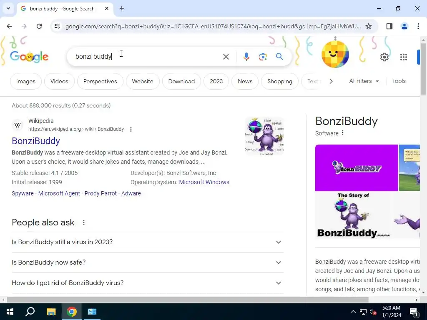The image size is (427, 320).
Task: Show more filter chips with right arrow
Action: [x=331, y=81]
